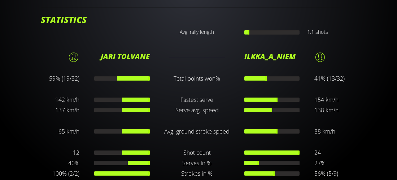This screenshot has height=180, width=397.
Task: Click the 1.1 shots rally value
Action: [x=318, y=32]
